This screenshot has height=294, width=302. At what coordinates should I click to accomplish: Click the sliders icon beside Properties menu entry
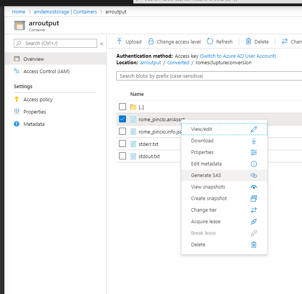(254, 152)
